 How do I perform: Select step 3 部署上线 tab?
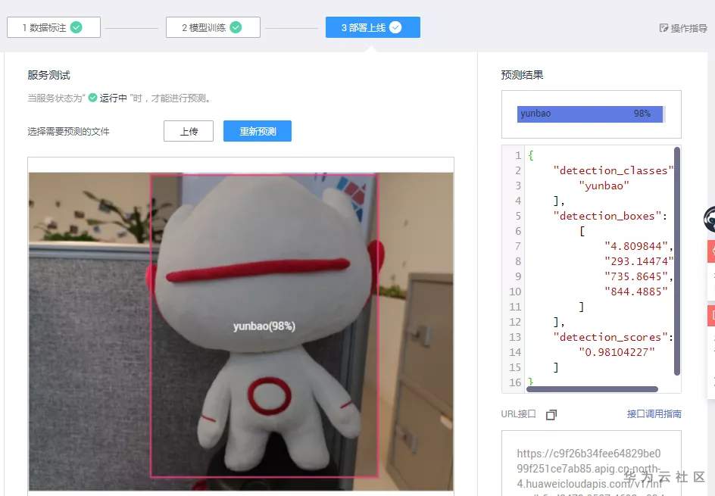(373, 27)
